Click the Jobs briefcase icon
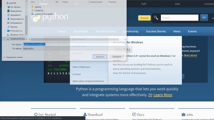The width and height of the screenshot is (214, 120). tap(184, 115)
